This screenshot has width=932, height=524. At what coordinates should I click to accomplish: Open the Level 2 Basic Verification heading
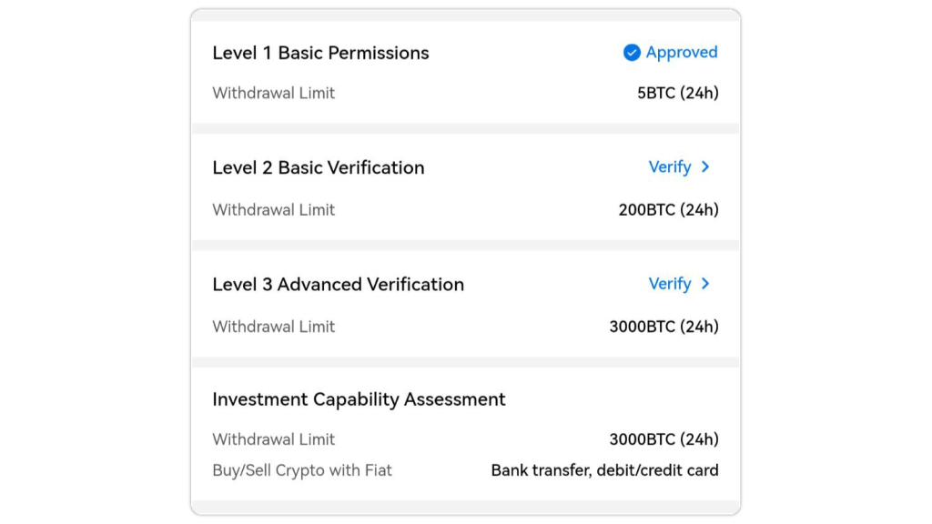click(318, 167)
